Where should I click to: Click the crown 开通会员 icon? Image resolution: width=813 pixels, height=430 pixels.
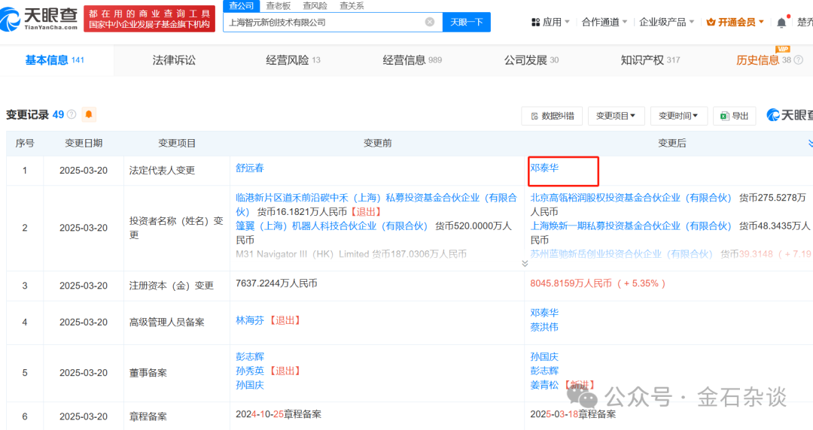[x=711, y=23]
